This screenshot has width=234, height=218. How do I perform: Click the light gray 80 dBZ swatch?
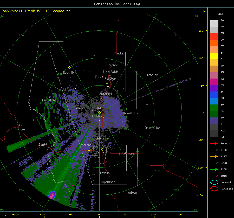[214, 23]
